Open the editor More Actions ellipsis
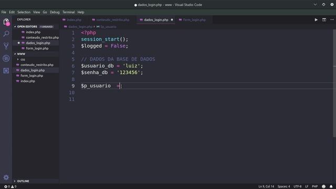 332,20
